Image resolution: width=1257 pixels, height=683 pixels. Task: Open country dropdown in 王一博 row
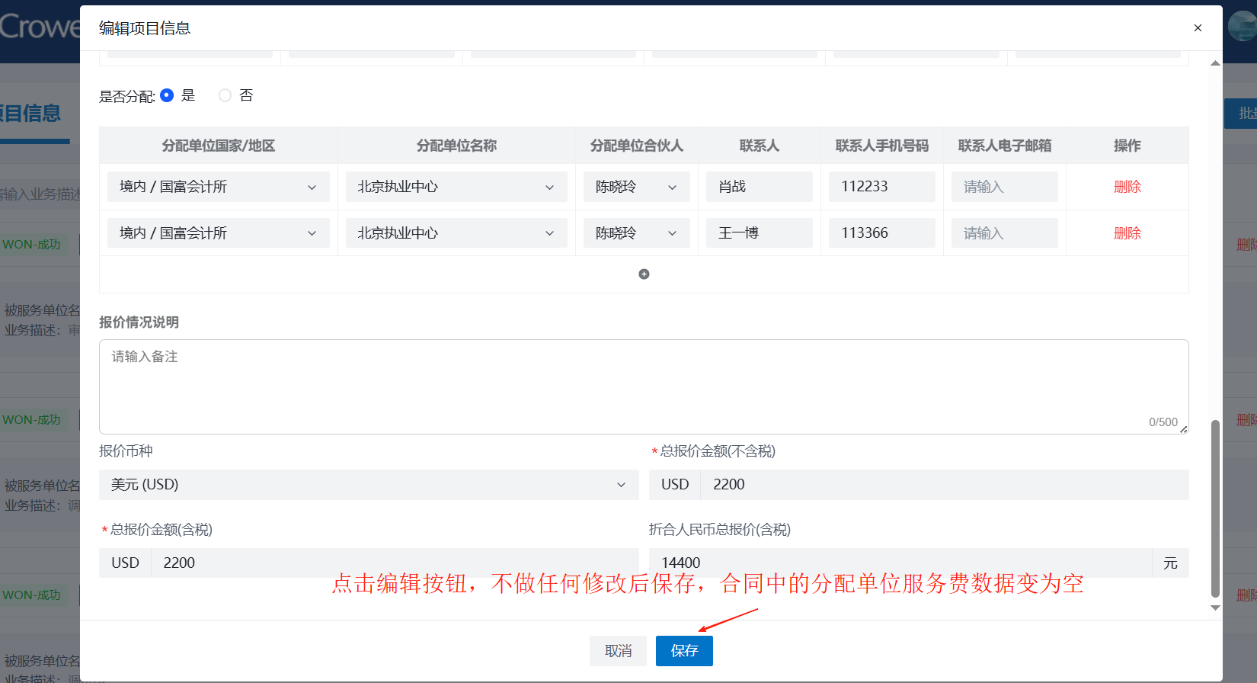pos(219,233)
